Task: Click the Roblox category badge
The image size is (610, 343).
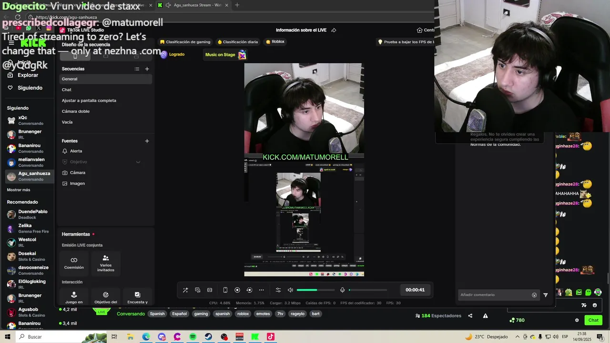Action: (275, 42)
